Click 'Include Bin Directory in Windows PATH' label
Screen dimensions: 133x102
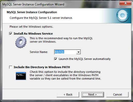pyautogui.click(x=42, y=67)
